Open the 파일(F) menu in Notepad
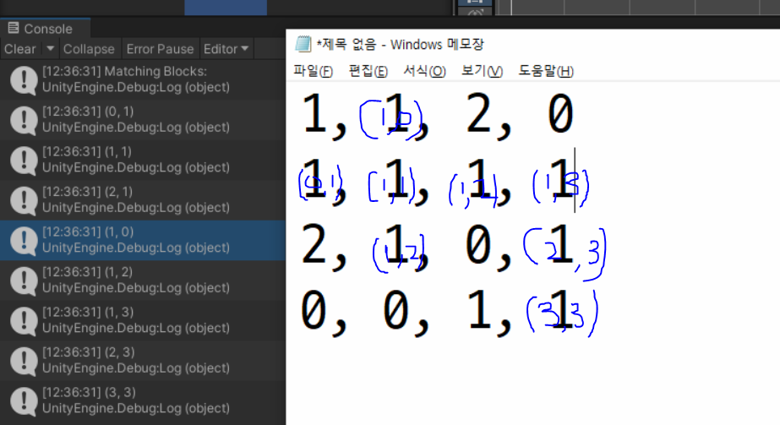780x425 pixels. [313, 71]
